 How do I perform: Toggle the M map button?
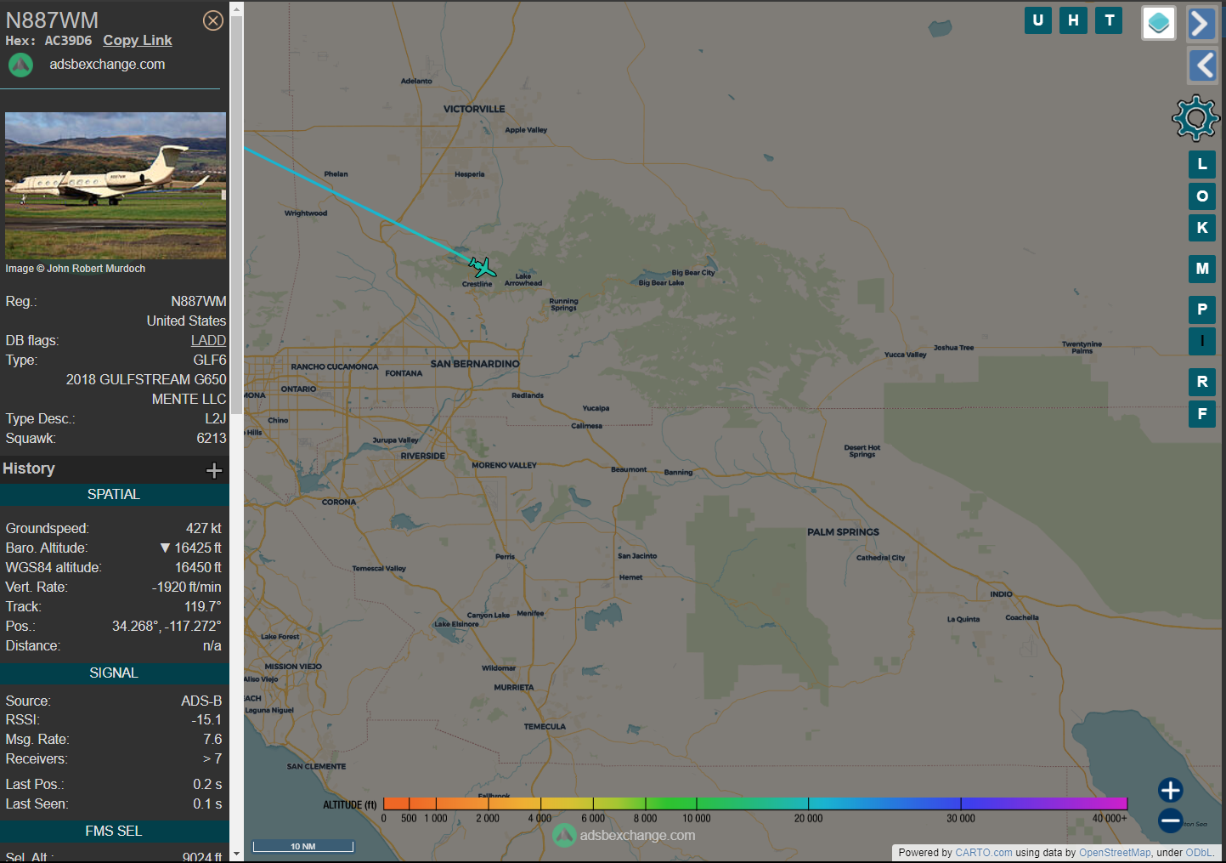[x=1202, y=269]
